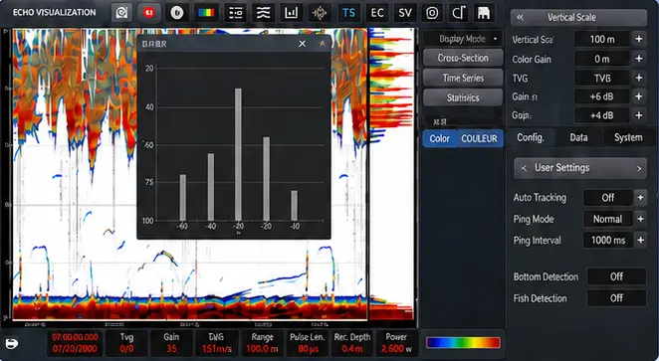Click the ECHO VISUALIZATION title
Viewport: 659px width, 361px height.
point(54,13)
